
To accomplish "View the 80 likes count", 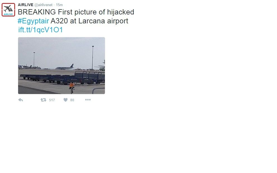I will 72,100.
